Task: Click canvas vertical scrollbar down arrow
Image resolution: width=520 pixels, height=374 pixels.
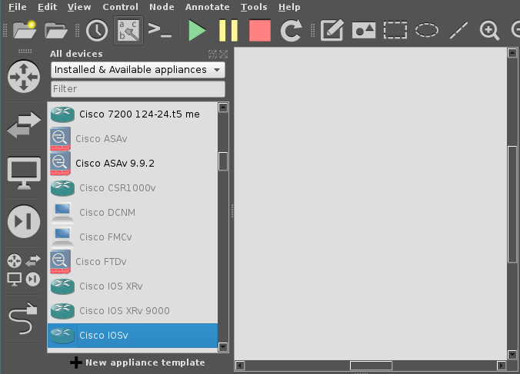Action: pos(512,355)
